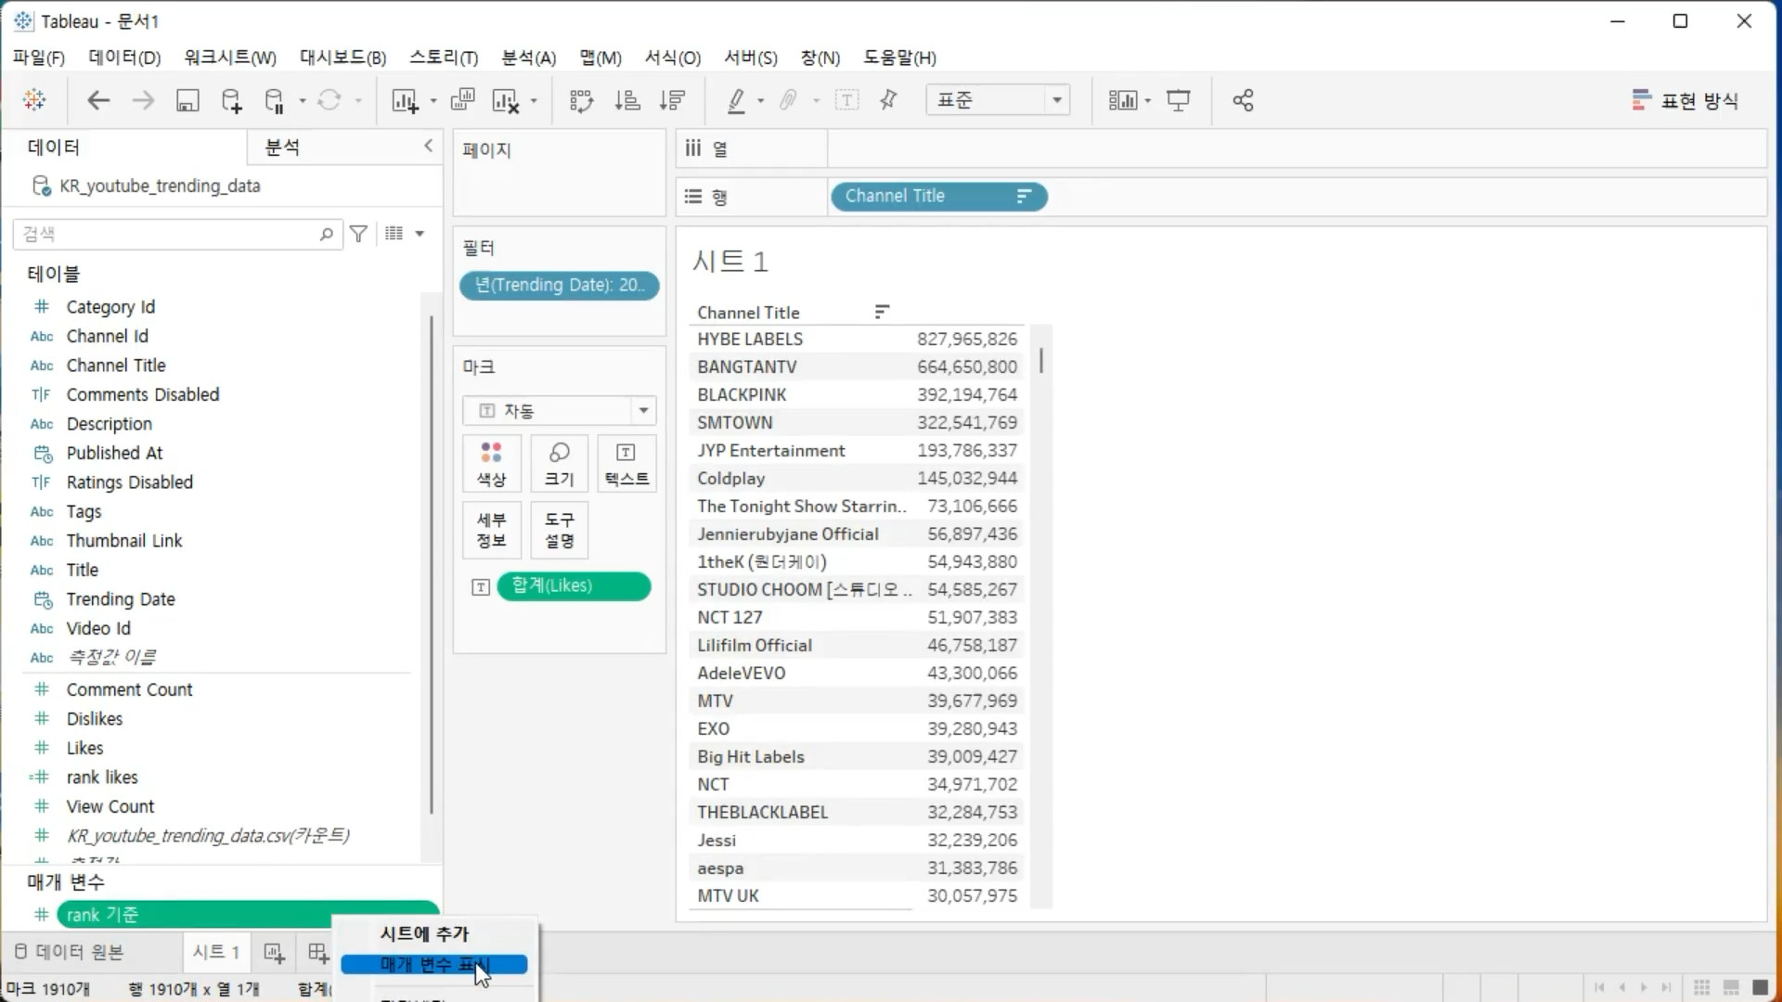Viewport: 1782px width, 1002px height.
Task: Click the undo back arrow
Action: coord(98,100)
